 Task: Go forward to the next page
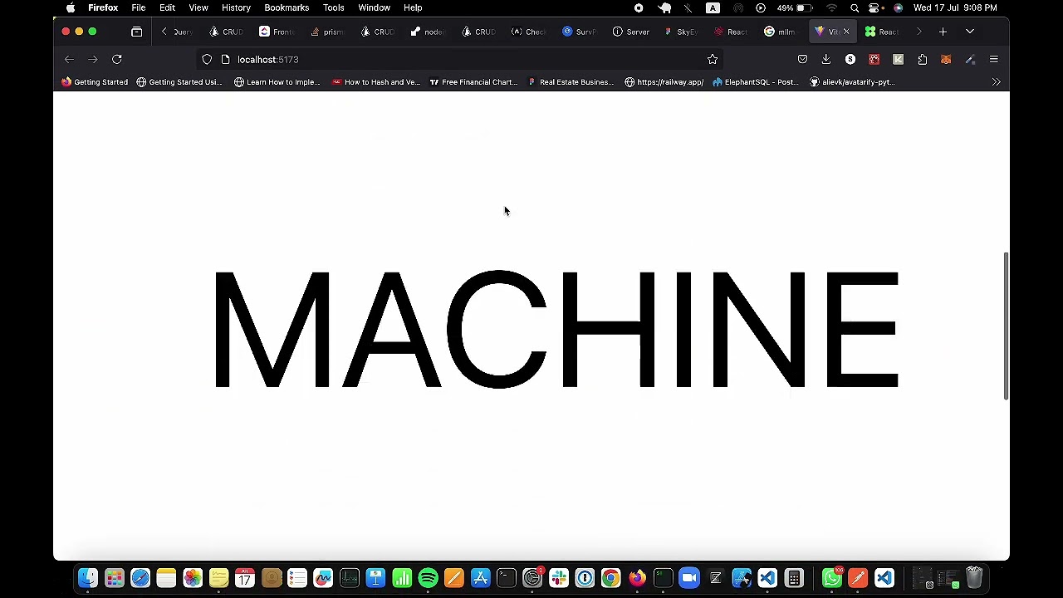pyautogui.click(x=93, y=59)
